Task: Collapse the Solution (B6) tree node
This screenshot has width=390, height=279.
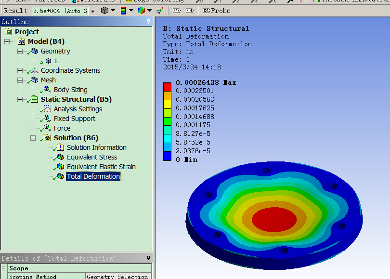Action: (x=33, y=138)
